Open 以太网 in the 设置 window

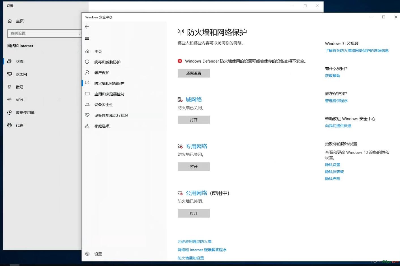[x=21, y=74]
